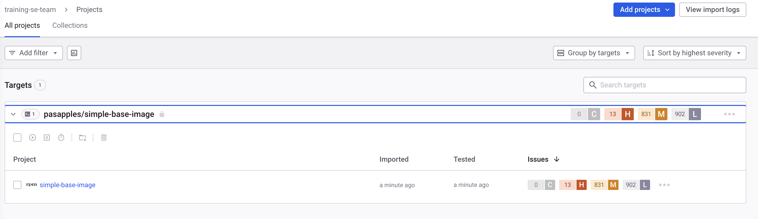Toggle the select-all projects checkbox
This screenshot has width=758, height=219.
17,138
